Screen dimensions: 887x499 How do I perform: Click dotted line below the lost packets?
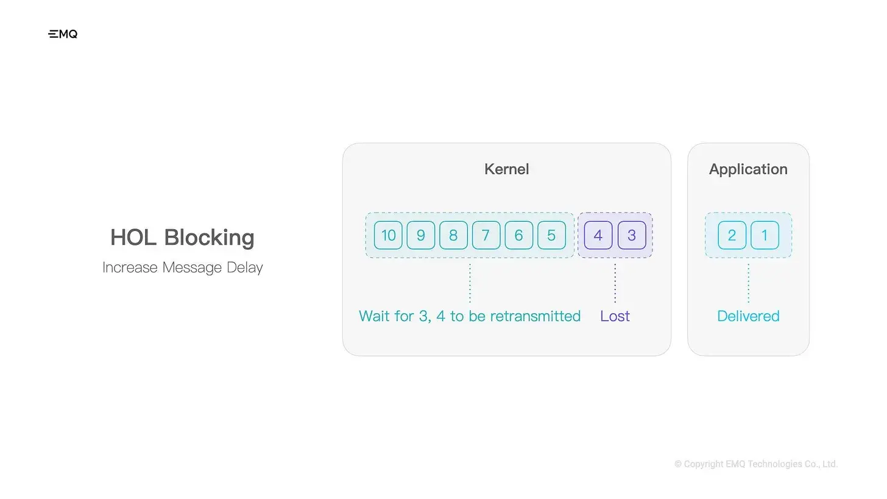pos(615,282)
